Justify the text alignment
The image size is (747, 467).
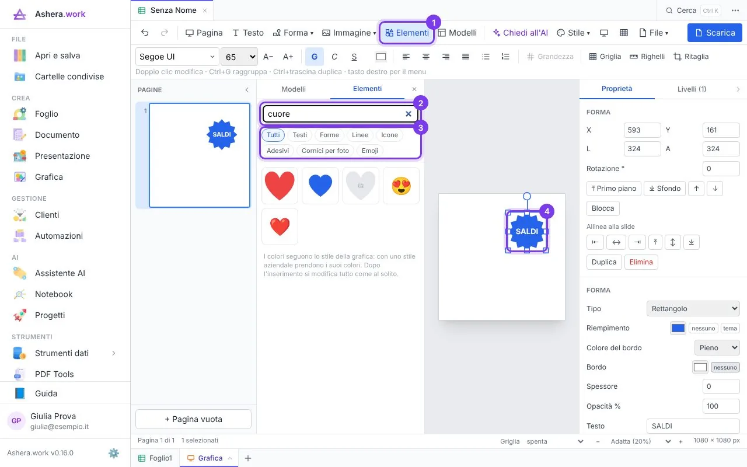coord(466,57)
